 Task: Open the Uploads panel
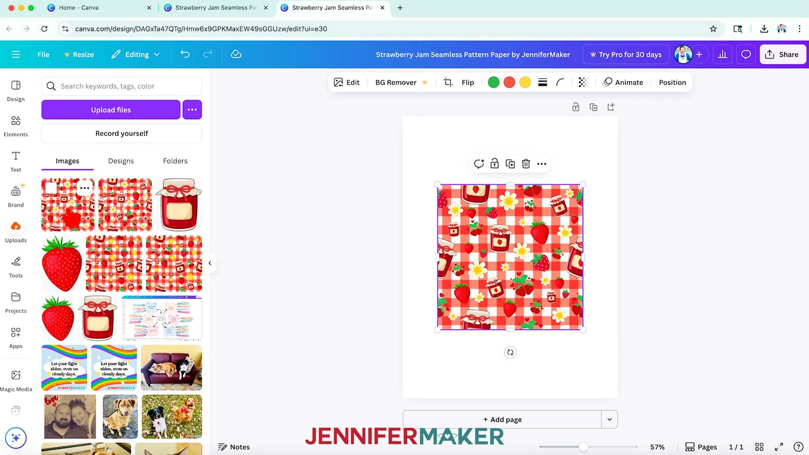point(16,232)
